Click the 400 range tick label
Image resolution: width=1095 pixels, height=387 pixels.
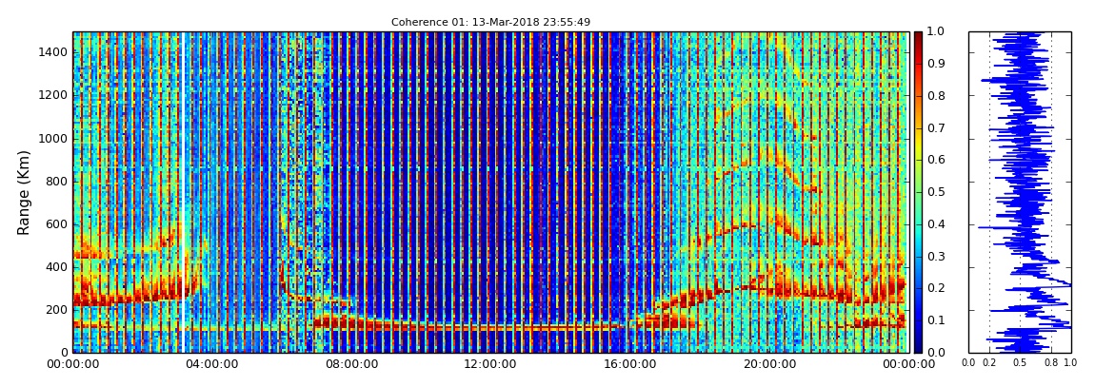57,267
